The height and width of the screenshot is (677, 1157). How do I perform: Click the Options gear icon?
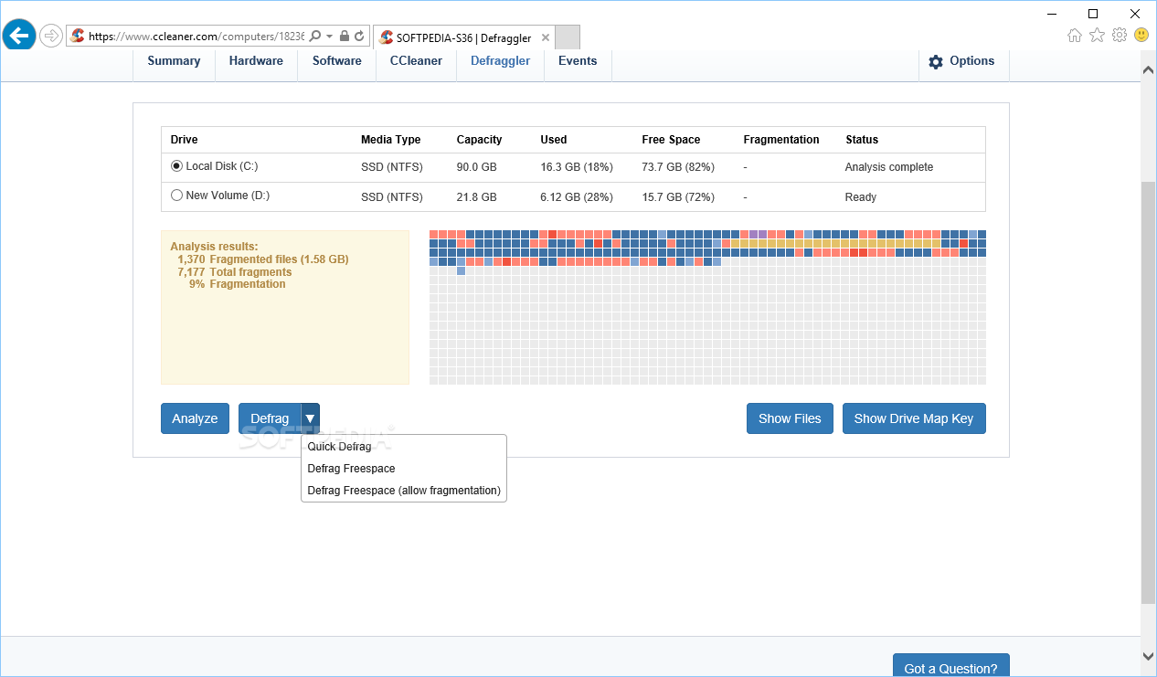(935, 62)
